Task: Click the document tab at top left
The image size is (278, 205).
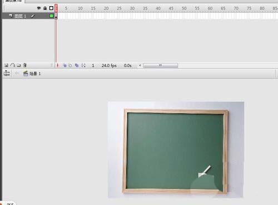Action: (x=13, y=1)
